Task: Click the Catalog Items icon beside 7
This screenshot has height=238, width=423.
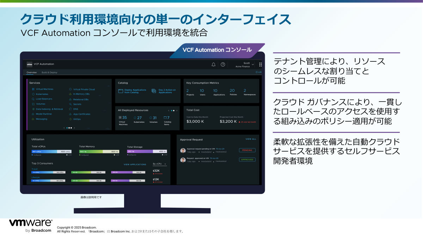Action: pos(165,118)
